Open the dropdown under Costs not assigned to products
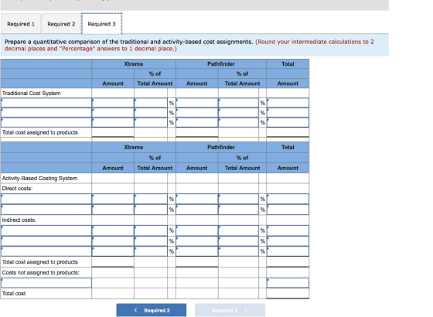 tap(46, 283)
